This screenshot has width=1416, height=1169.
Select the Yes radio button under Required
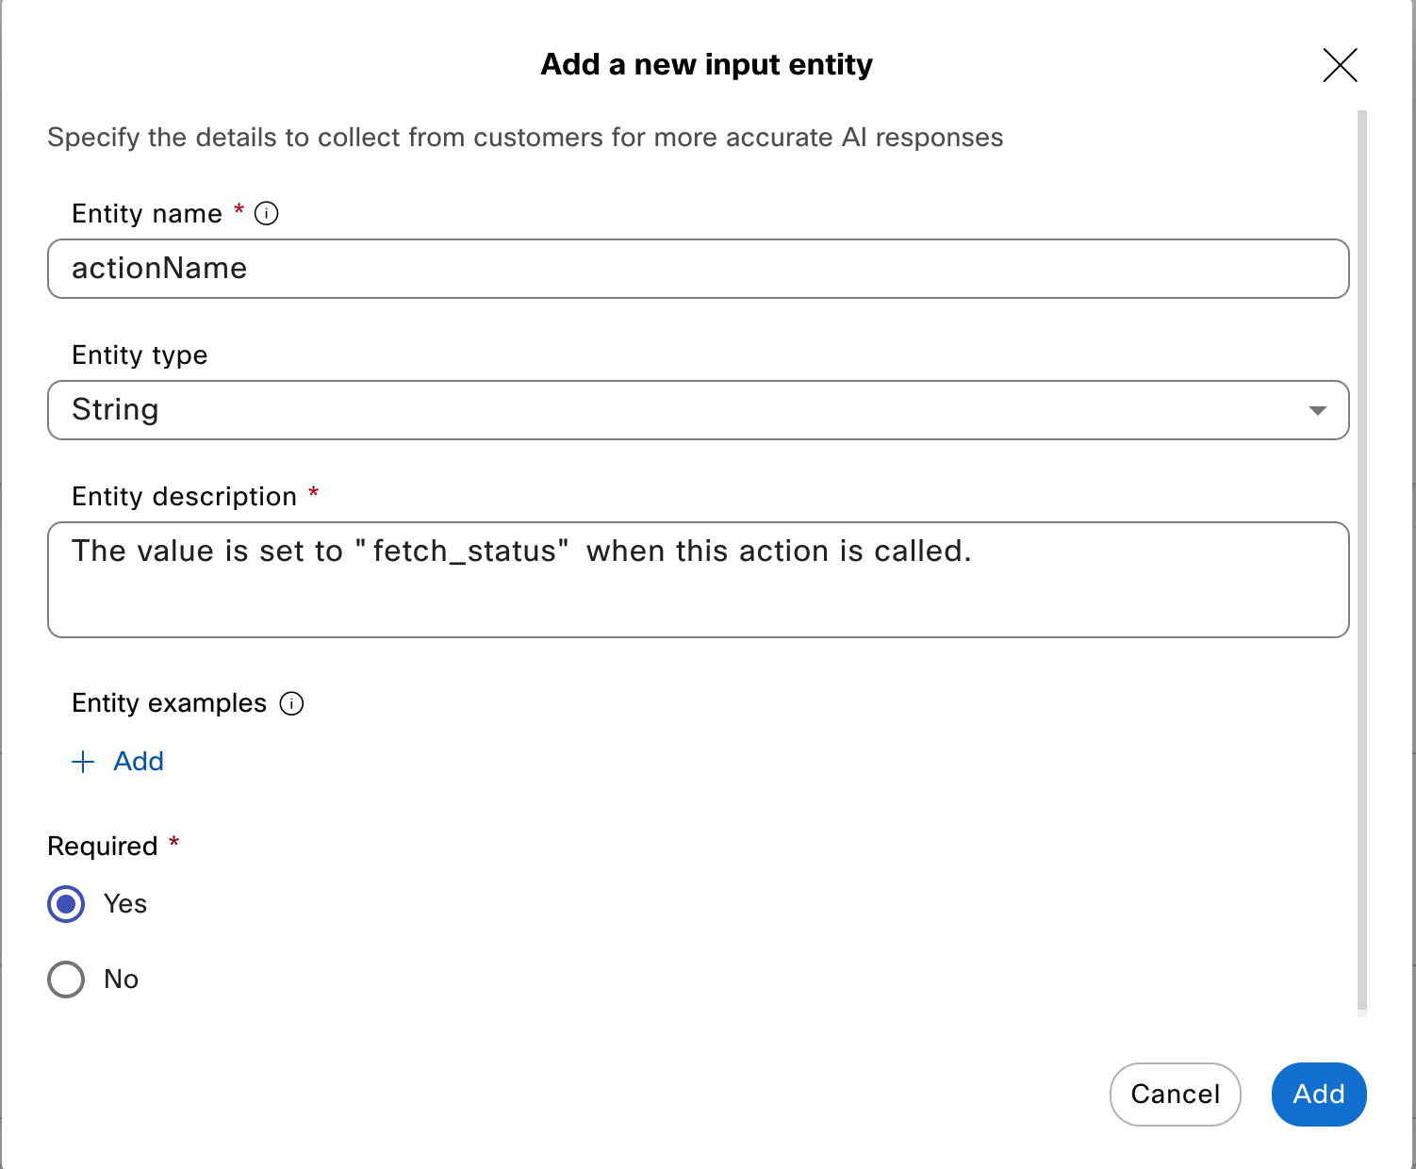(66, 904)
